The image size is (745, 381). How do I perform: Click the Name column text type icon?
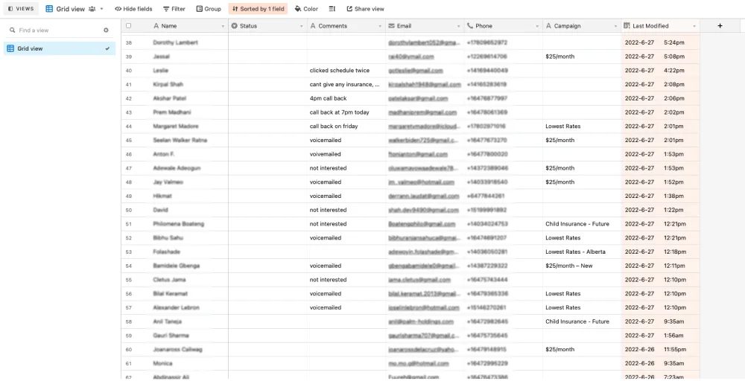156,25
